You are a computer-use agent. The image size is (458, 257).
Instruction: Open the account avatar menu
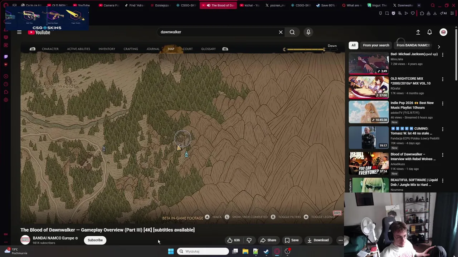click(443, 32)
